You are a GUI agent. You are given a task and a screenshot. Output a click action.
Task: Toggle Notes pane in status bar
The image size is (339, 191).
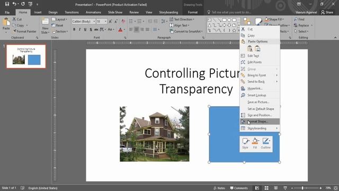click(x=219, y=188)
